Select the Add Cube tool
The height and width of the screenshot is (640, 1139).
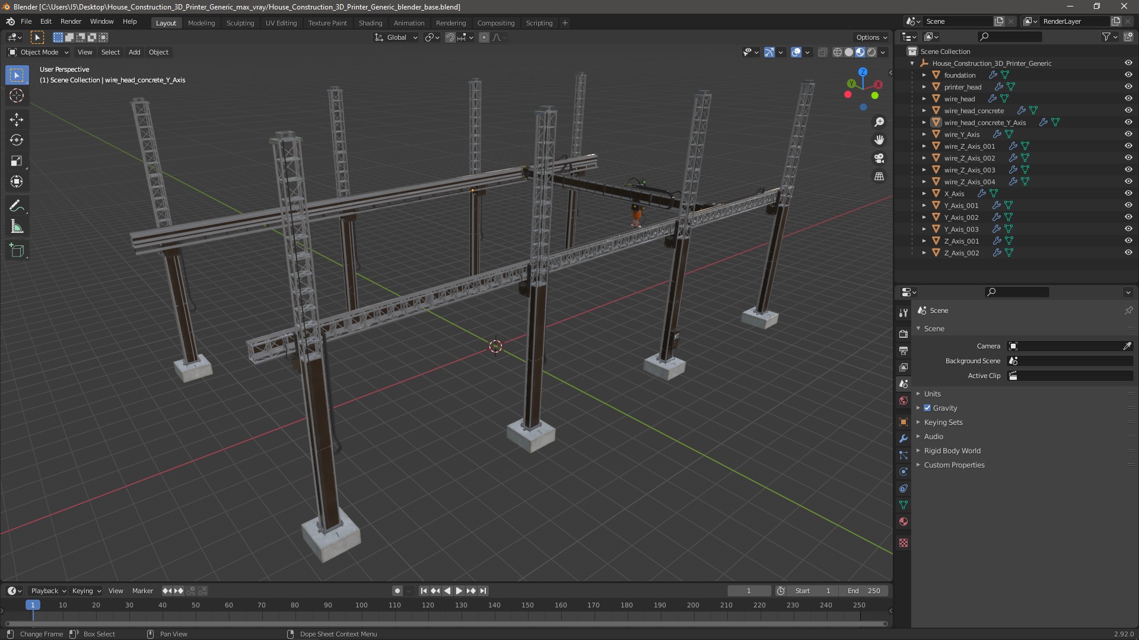17,251
